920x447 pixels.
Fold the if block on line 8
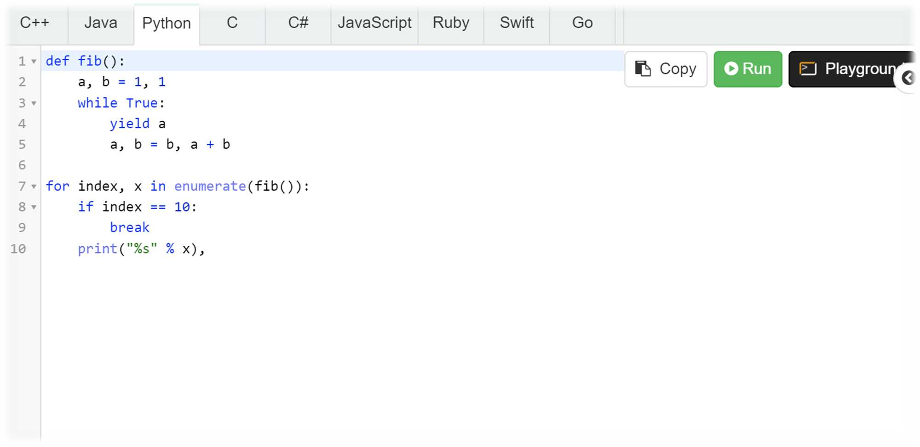[34, 207]
